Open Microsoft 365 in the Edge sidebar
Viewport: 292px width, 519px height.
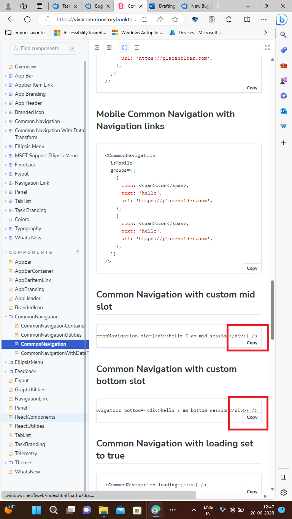(x=283, y=96)
